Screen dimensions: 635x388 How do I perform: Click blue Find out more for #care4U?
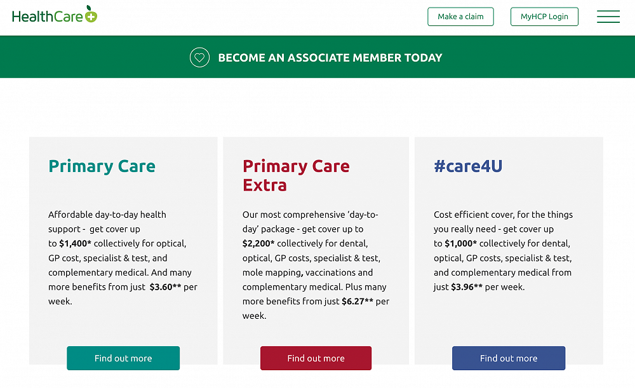[508, 358]
